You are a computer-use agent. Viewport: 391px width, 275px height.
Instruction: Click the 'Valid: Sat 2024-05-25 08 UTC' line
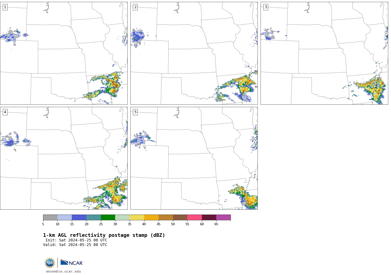click(x=75, y=245)
